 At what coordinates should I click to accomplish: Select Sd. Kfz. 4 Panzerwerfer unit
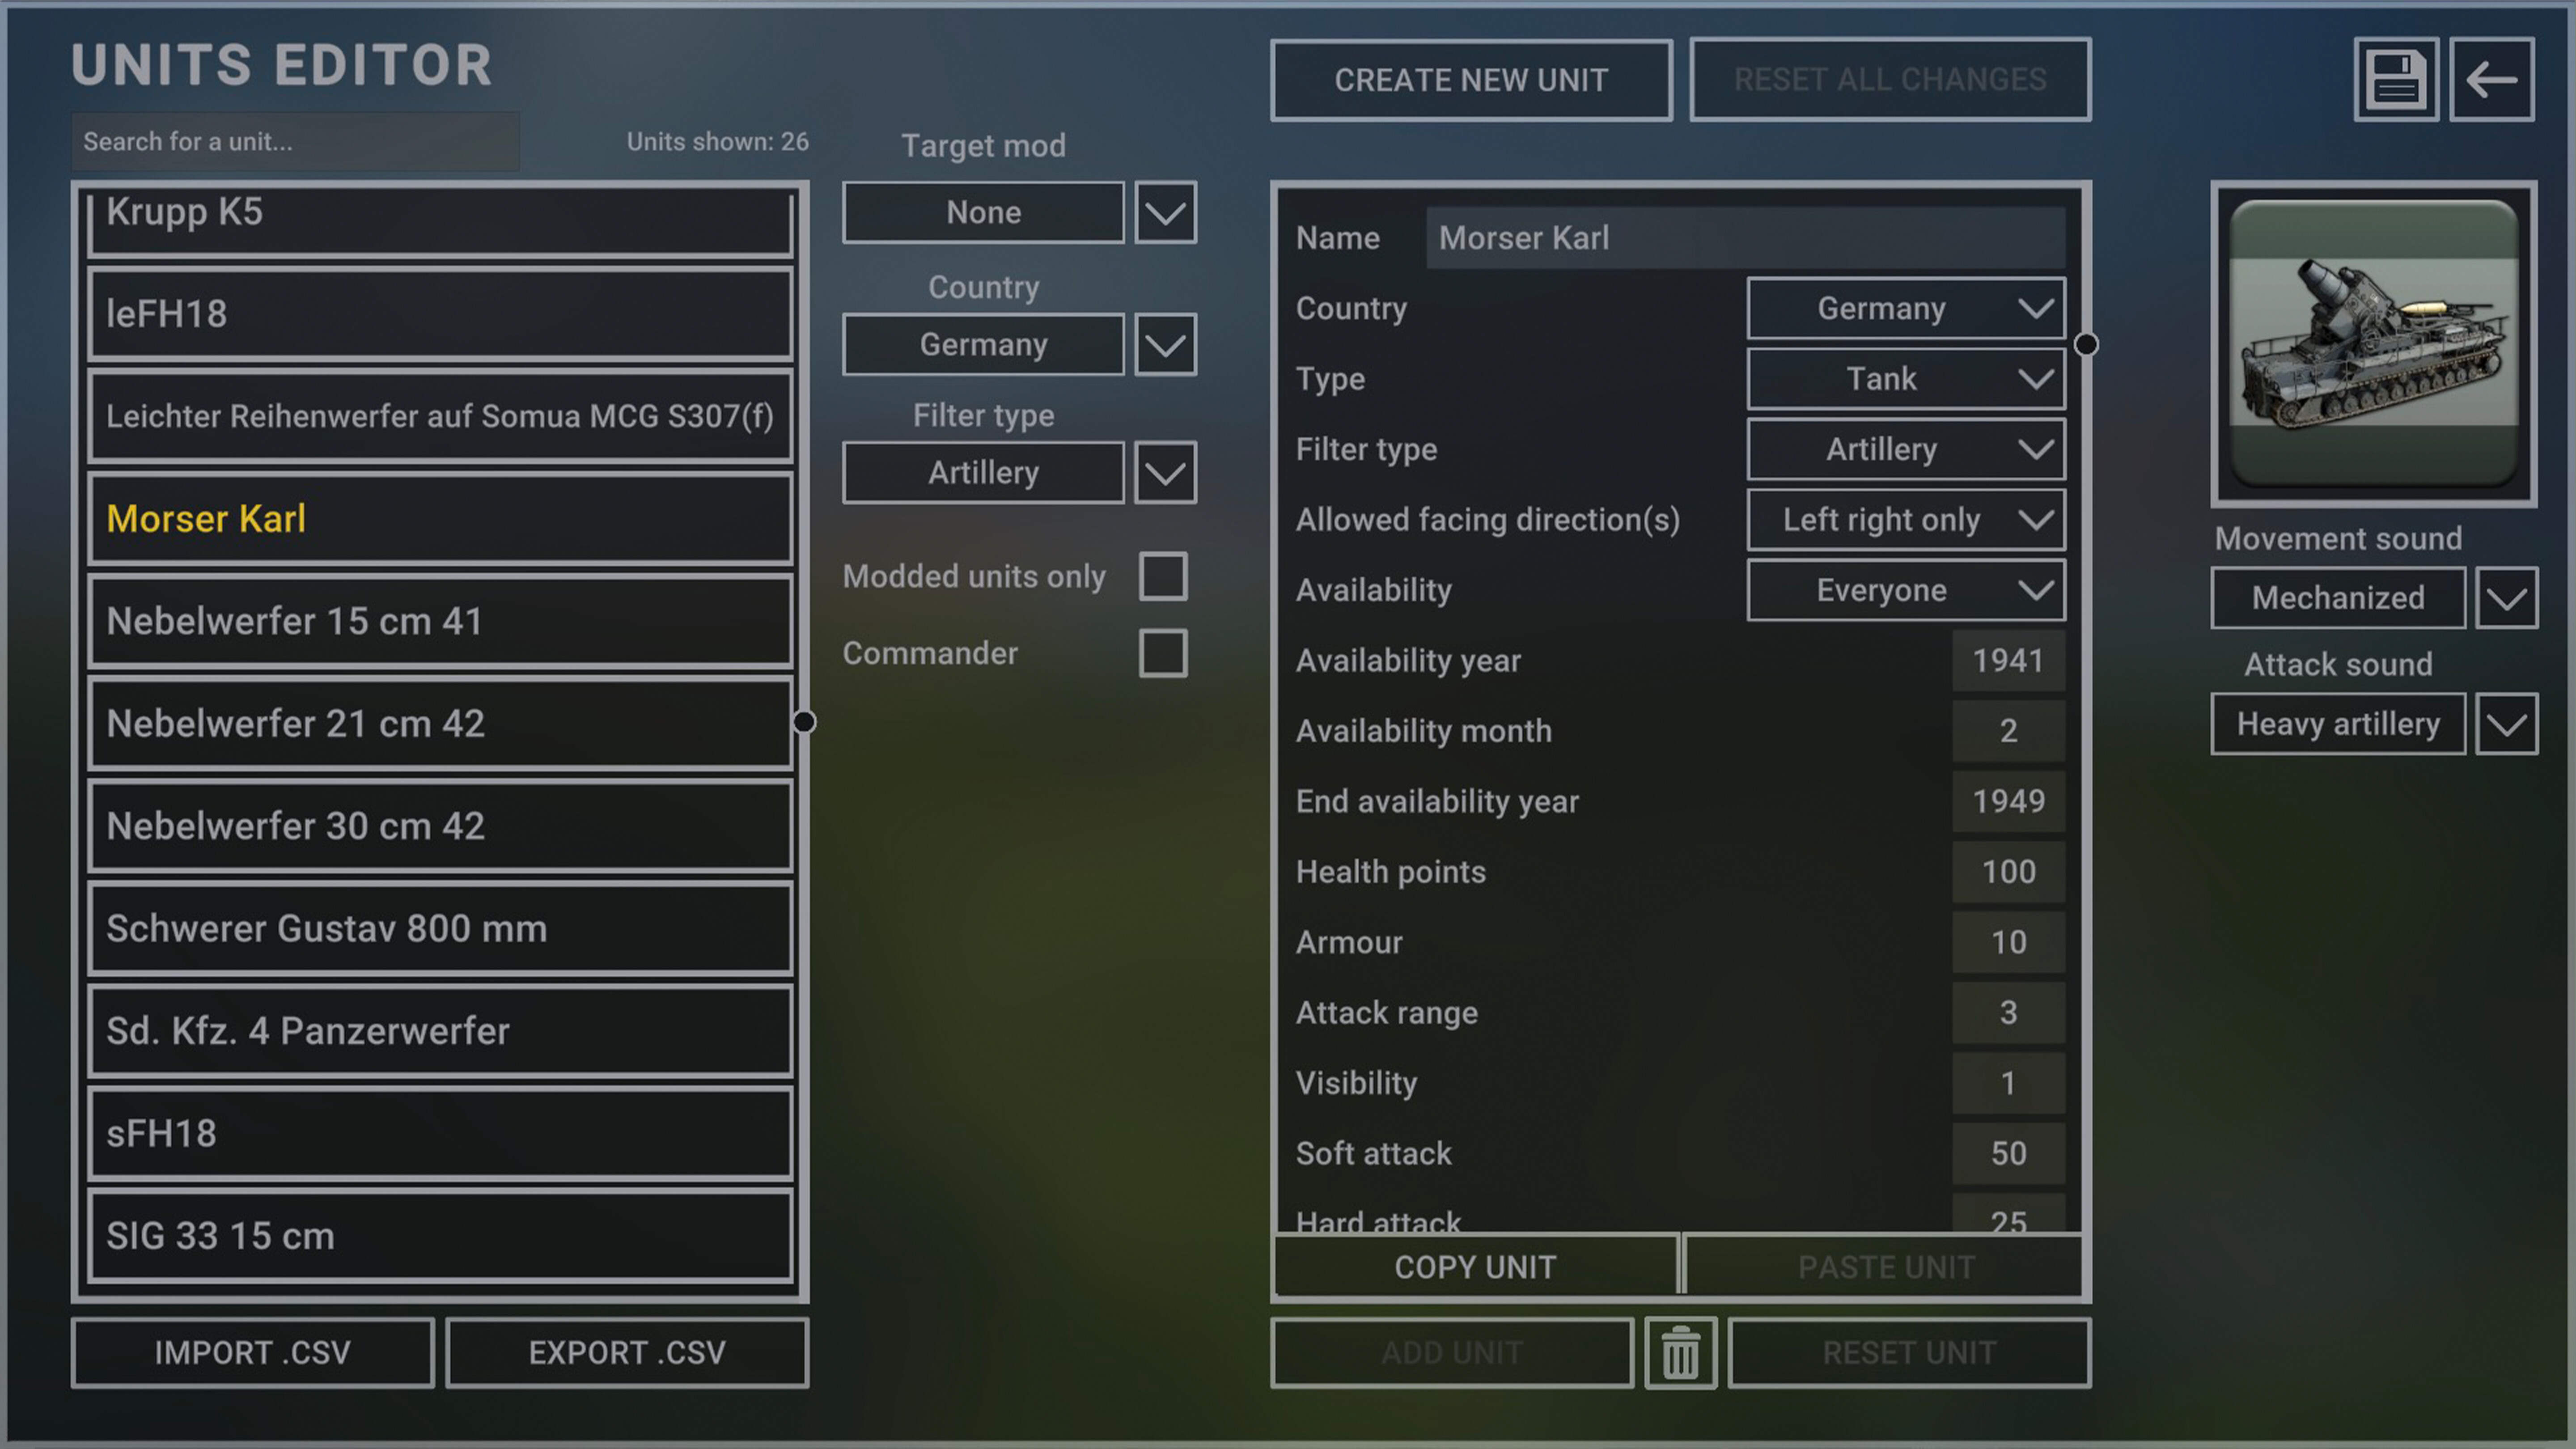(440, 1031)
